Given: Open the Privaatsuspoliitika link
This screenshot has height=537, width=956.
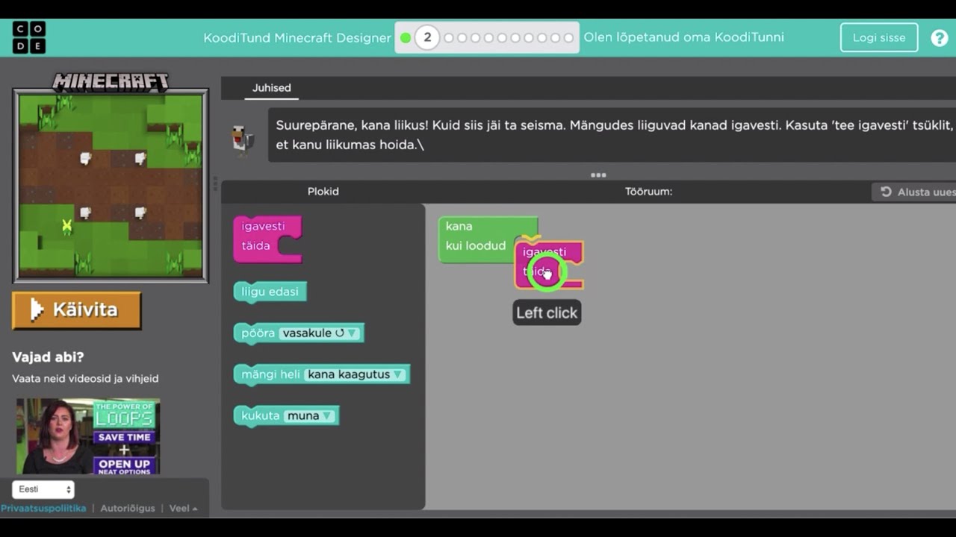Looking at the screenshot, I should pyautogui.click(x=43, y=508).
